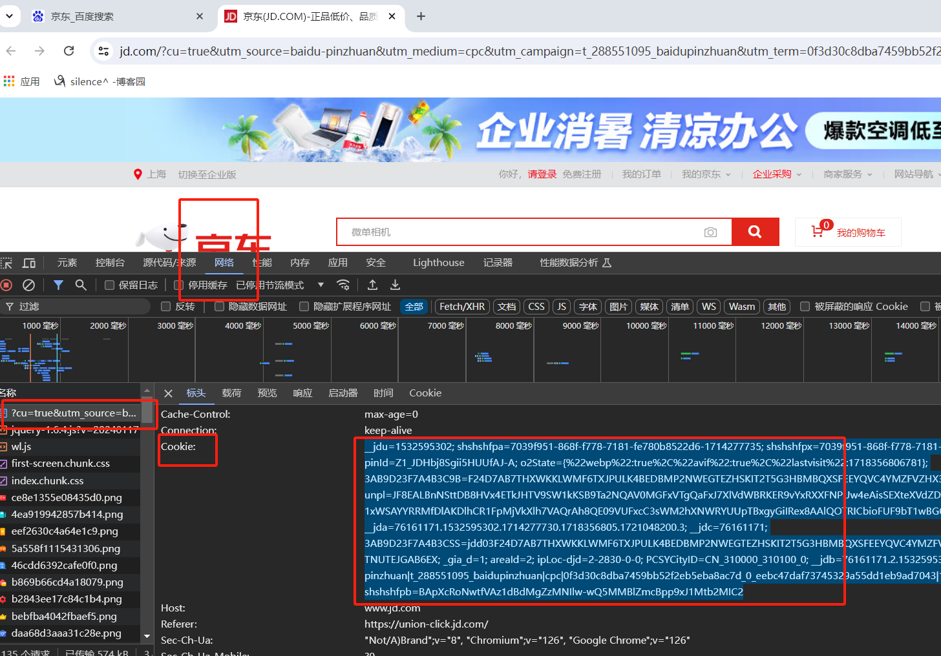941x656 pixels.
Task: Toggle the device toolbar icon in DevTools
Action: (x=29, y=263)
